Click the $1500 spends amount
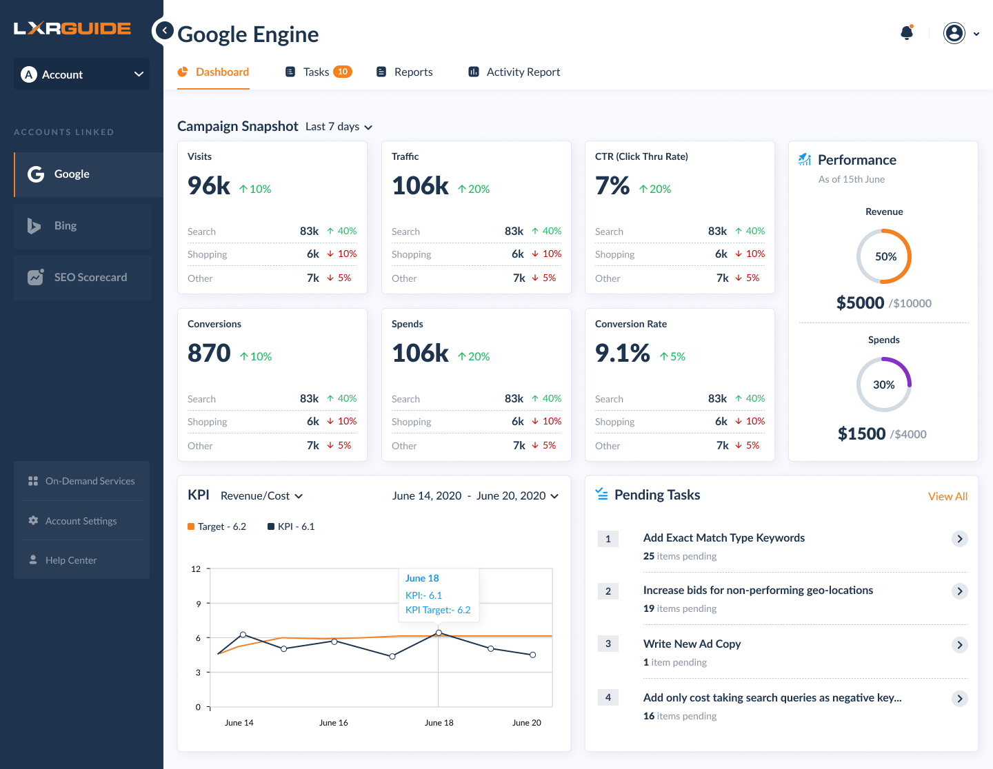 click(x=861, y=434)
